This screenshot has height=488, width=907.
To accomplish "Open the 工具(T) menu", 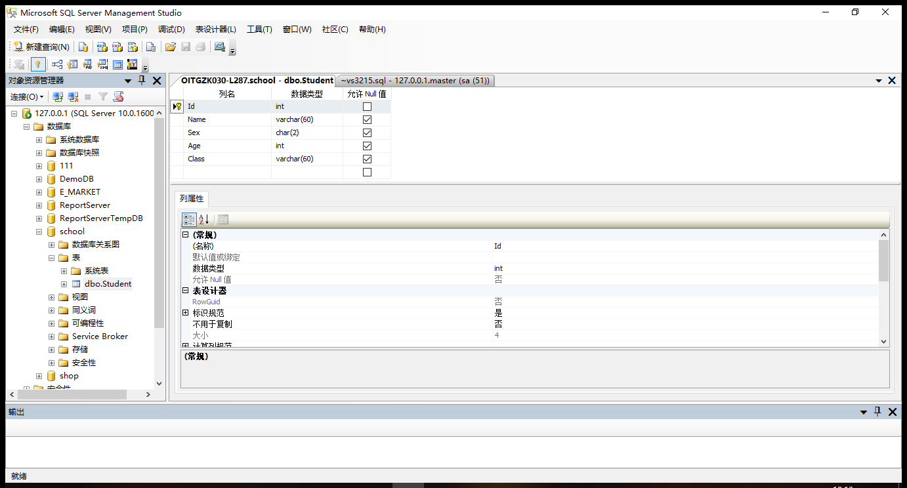I will [259, 30].
